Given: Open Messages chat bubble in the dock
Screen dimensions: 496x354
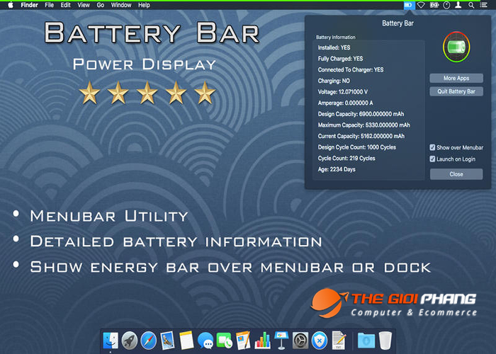Looking at the screenshot, I should tap(205, 341).
